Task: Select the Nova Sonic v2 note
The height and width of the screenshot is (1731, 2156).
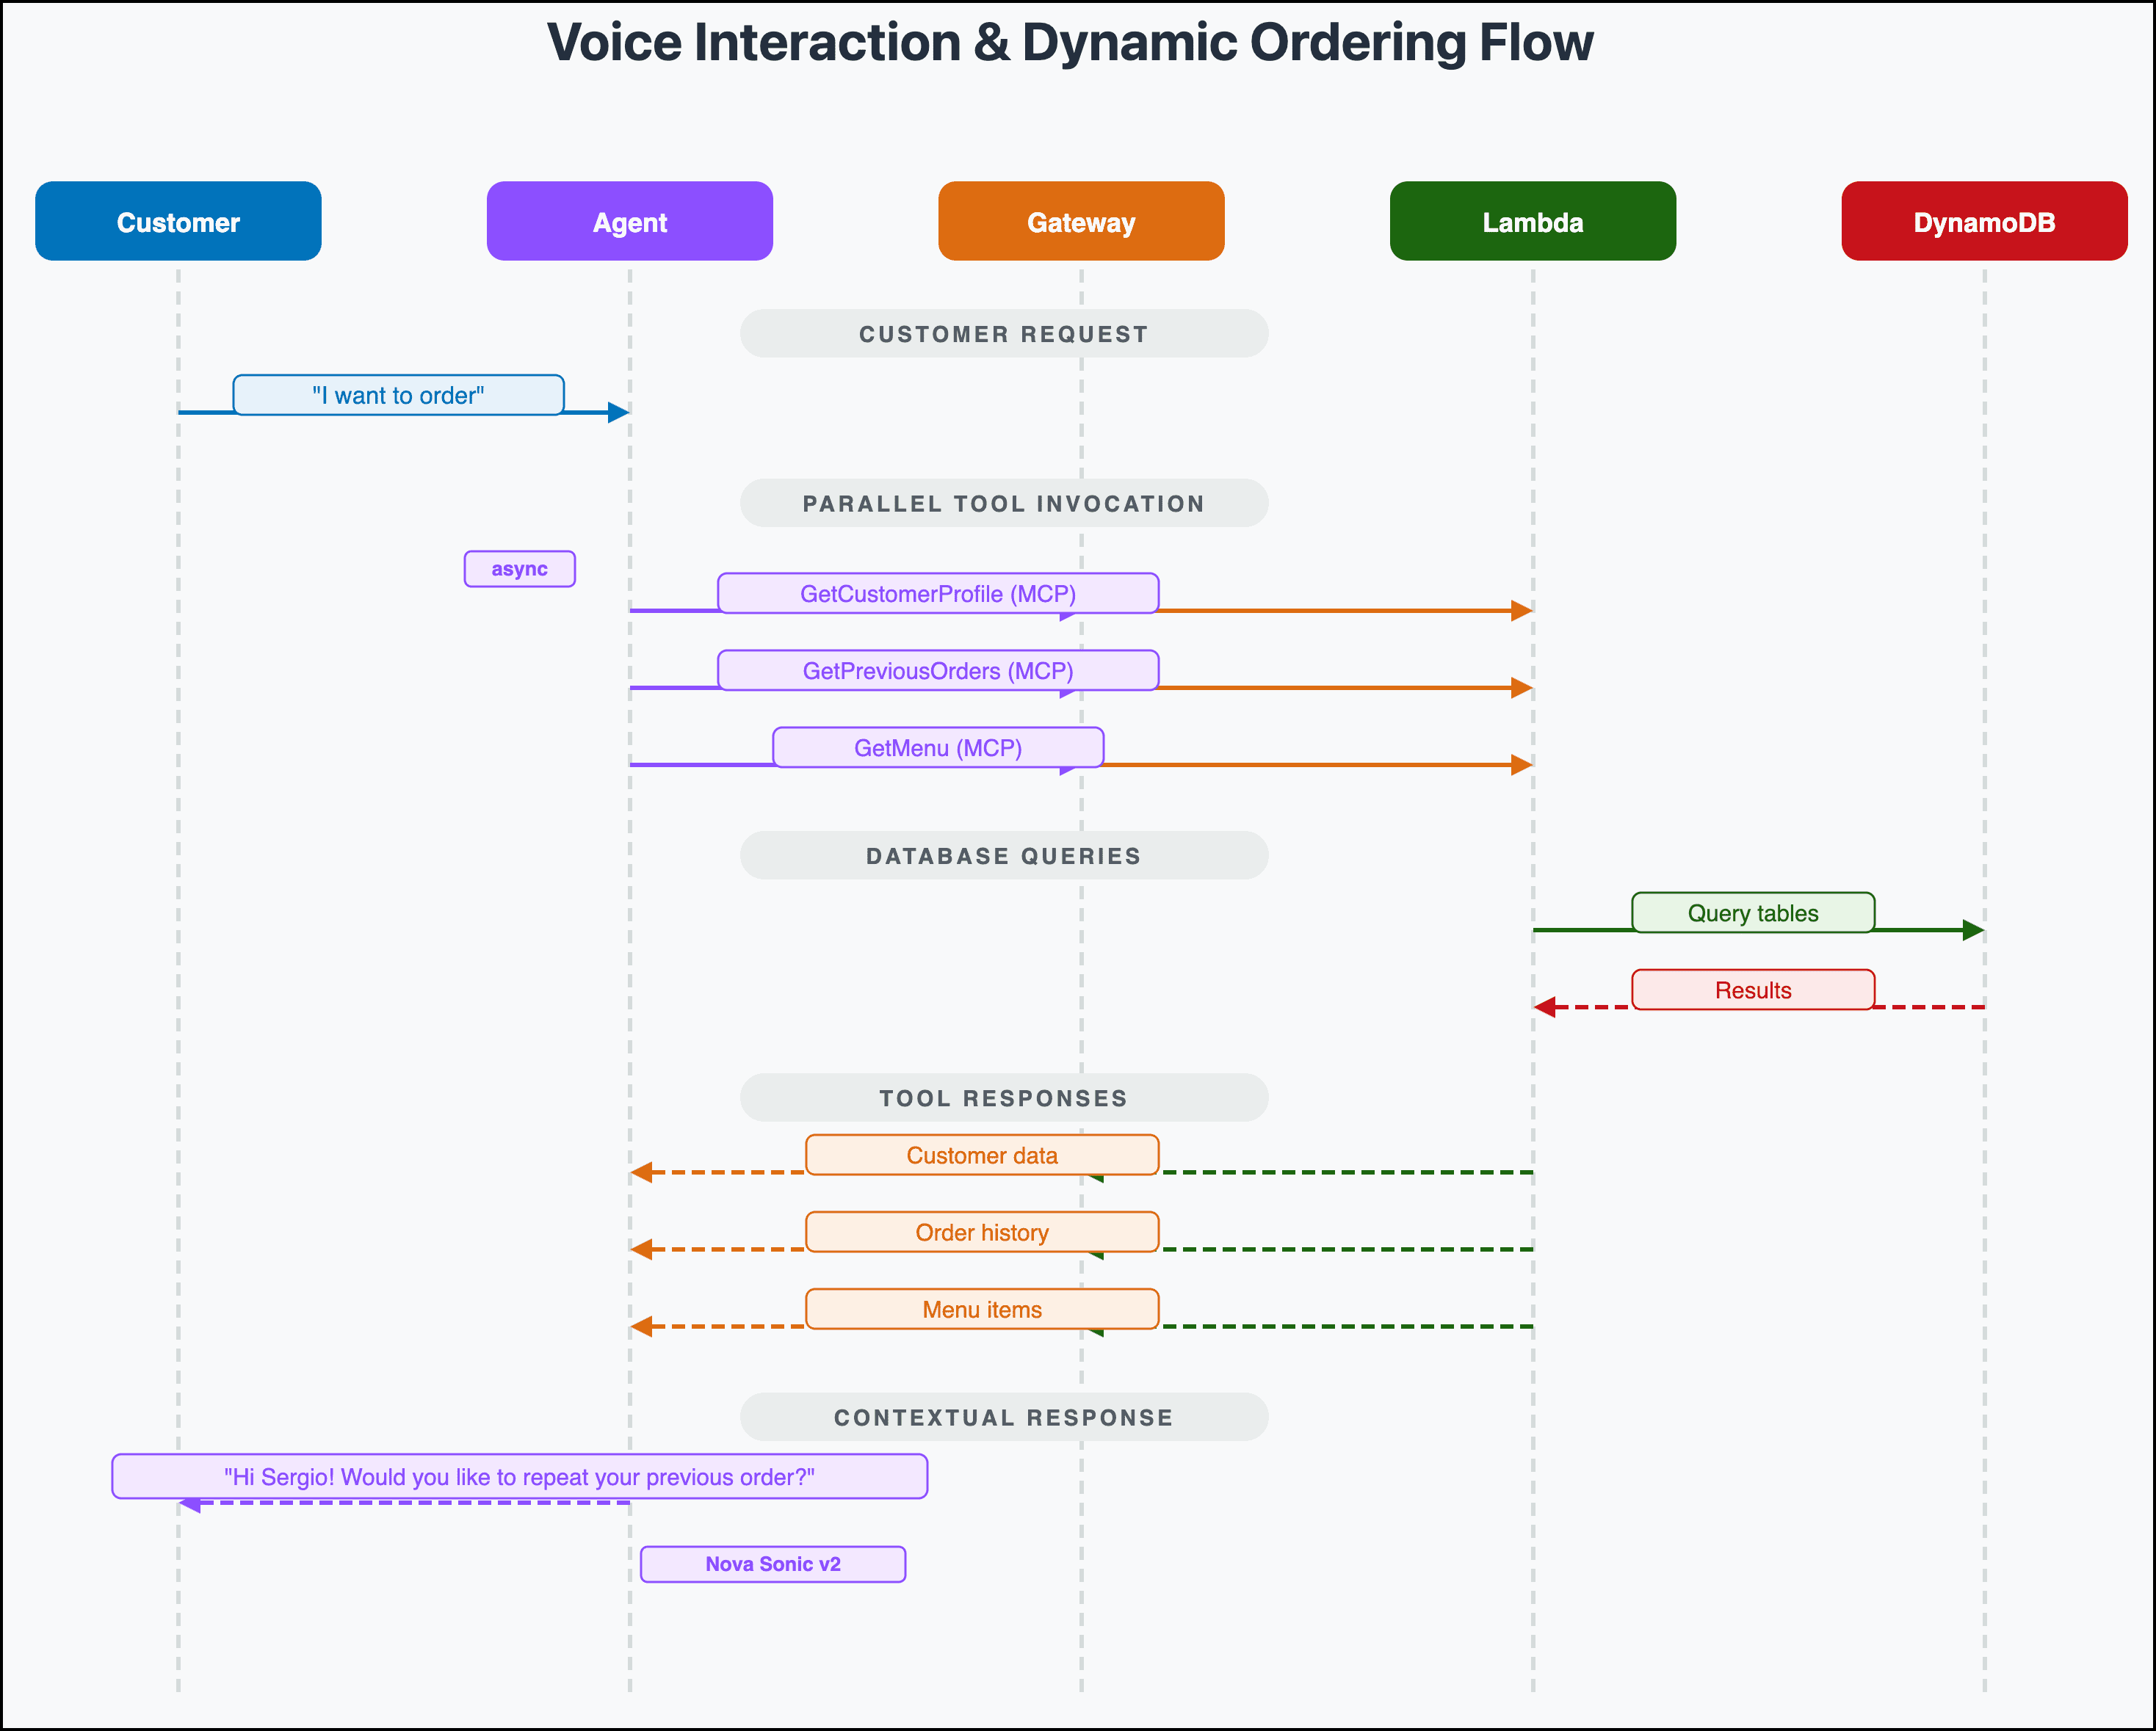Action: (x=772, y=1563)
